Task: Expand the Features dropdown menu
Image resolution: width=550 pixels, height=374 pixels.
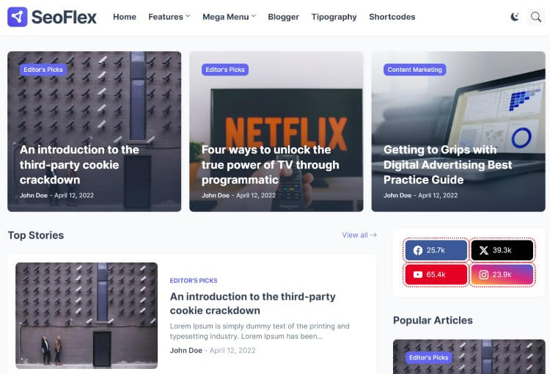Action: [x=169, y=17]
